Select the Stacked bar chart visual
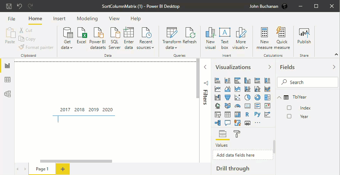This screenshot has width=340, height=175. [x=218, y=80]
